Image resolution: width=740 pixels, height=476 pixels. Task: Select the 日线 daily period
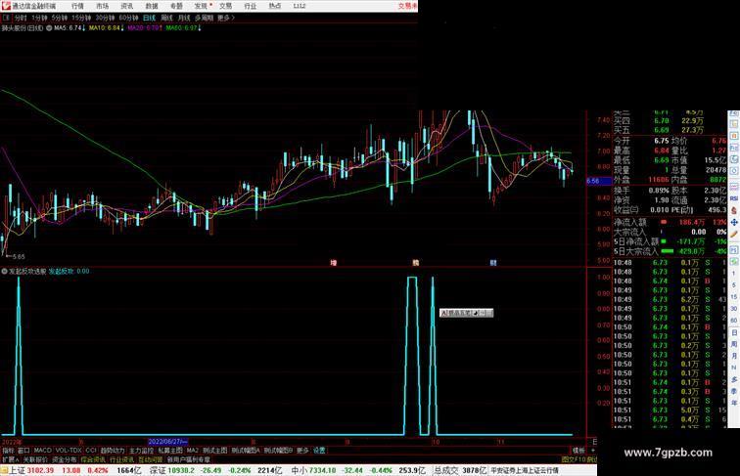pyautogui.click(x=149, y=18)
